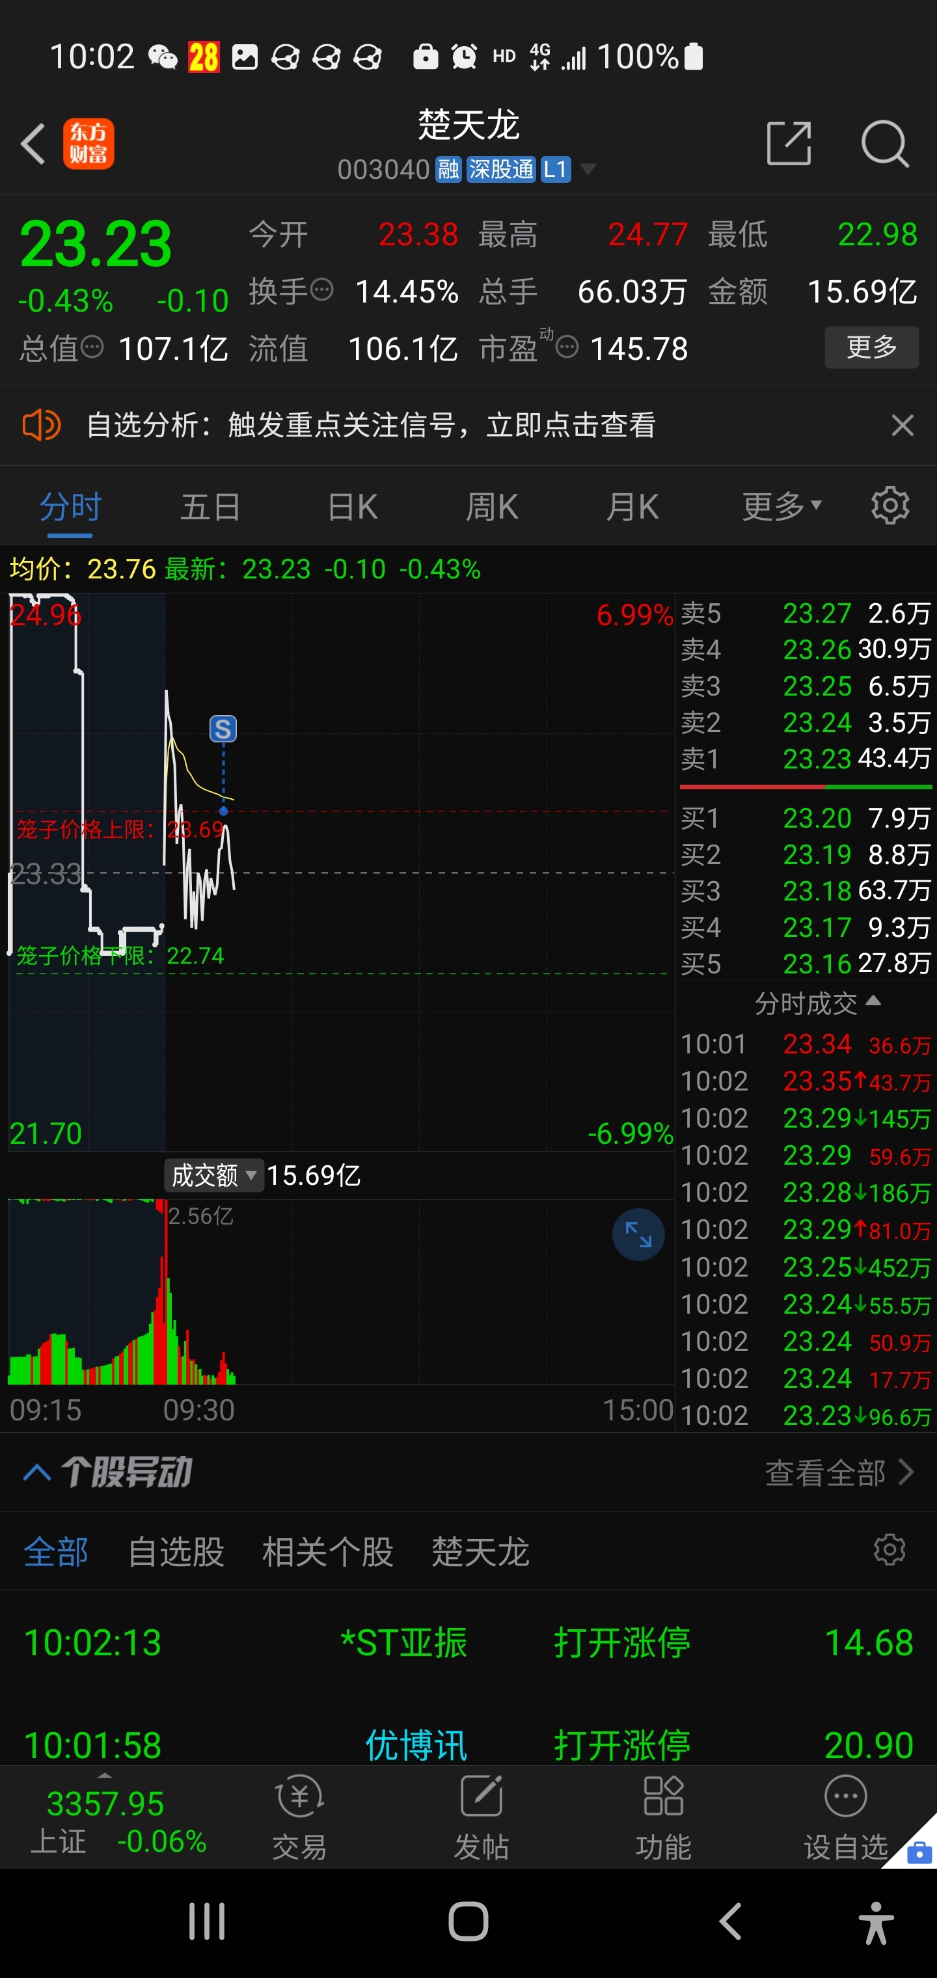Open info icon beside 换手
This screenshot has width=937, height=1978.
[322, 290]
